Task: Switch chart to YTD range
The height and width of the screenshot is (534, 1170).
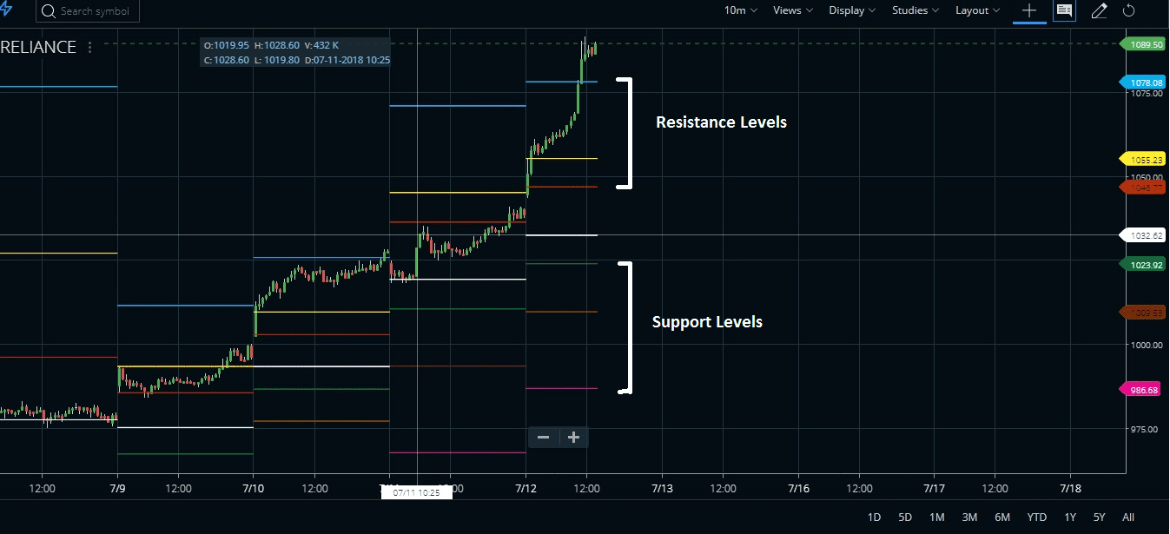Action: click(x=1036, y=517)
